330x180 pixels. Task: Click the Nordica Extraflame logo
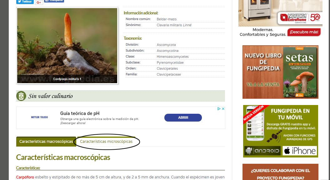coord(300,18)
